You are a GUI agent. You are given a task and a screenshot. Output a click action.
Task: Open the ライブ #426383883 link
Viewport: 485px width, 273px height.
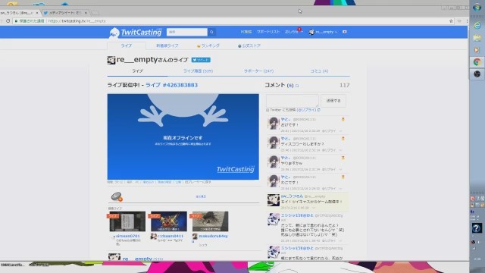point(171,85)
